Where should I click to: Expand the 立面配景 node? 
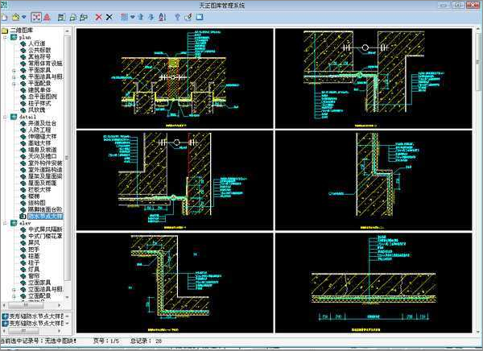pos(14,296)
